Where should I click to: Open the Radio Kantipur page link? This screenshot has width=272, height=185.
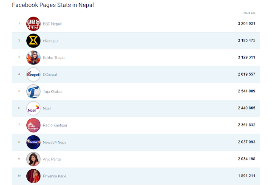pos(55,125)
